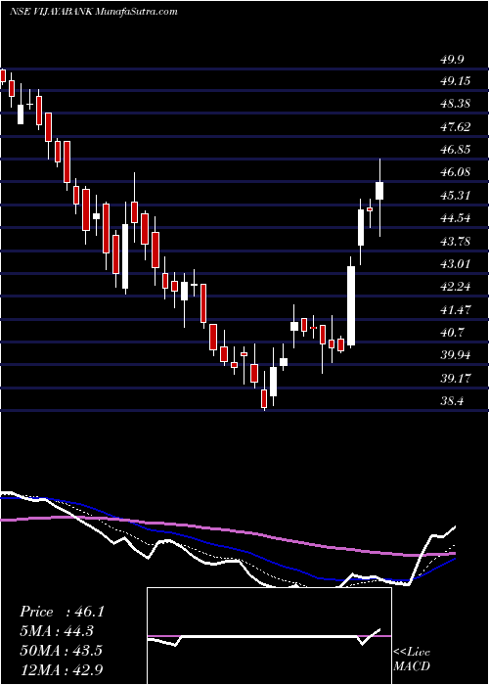Click the NSE VIJAYABANK MunafaSutra.com title text
This screenshot has width=489, height=685.
click(93, 12)
